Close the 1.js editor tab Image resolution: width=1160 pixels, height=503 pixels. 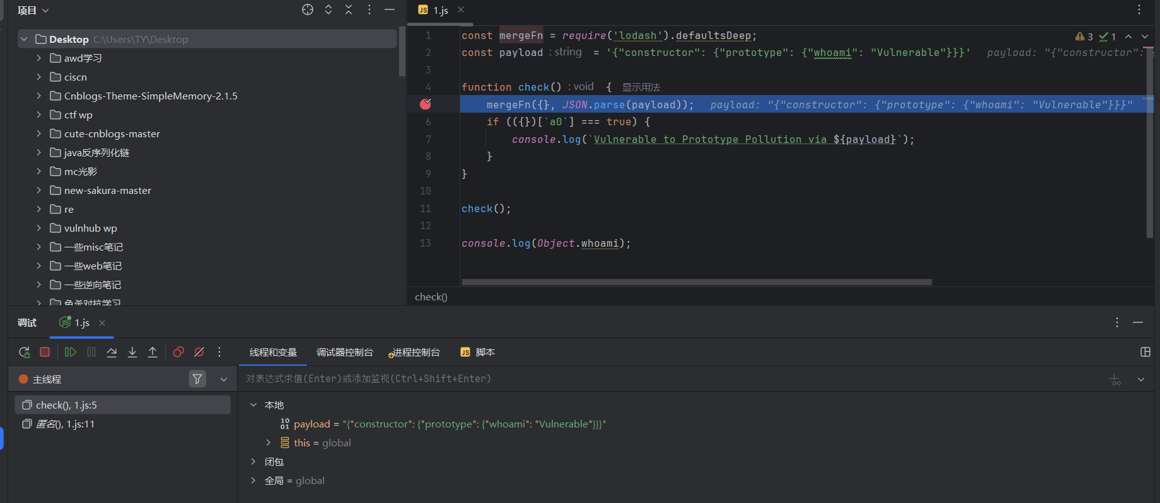[461, 9]
